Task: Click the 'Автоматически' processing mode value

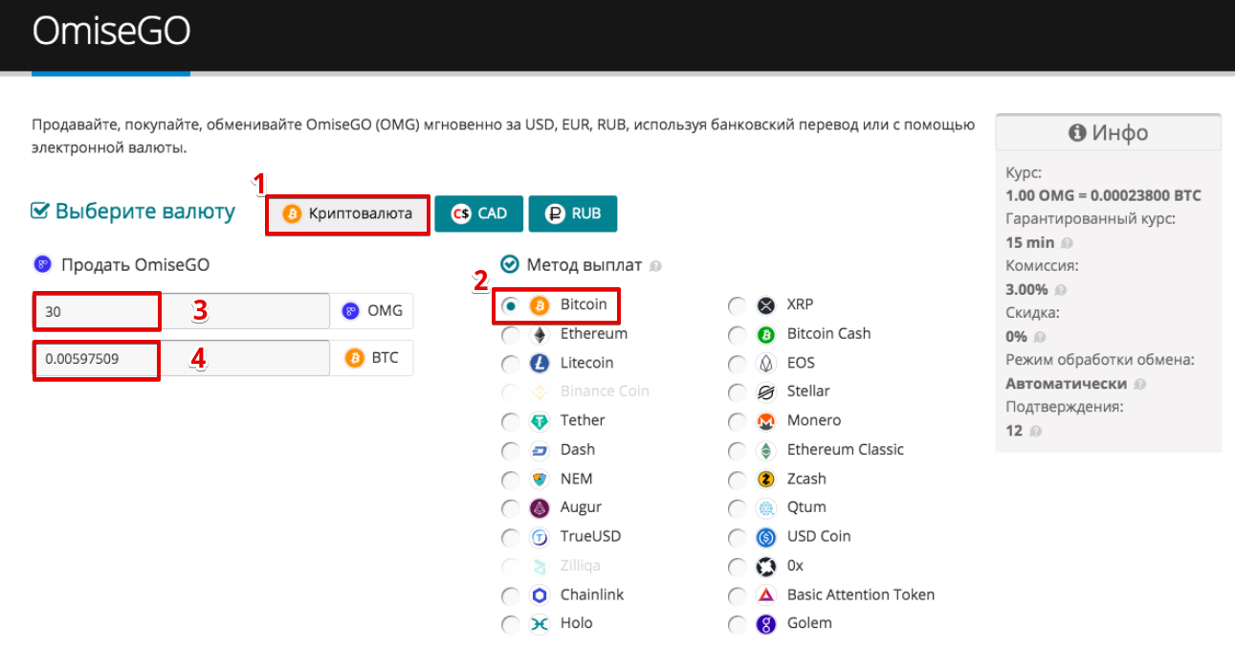Action: pos(1066,383)
